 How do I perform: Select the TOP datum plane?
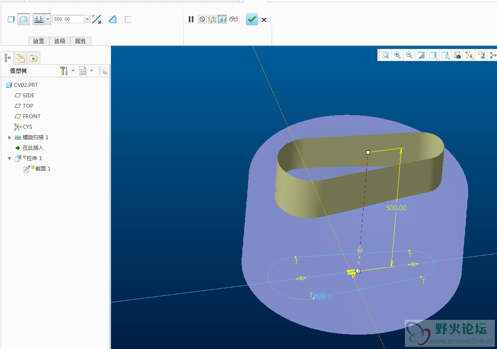(24, 106)
